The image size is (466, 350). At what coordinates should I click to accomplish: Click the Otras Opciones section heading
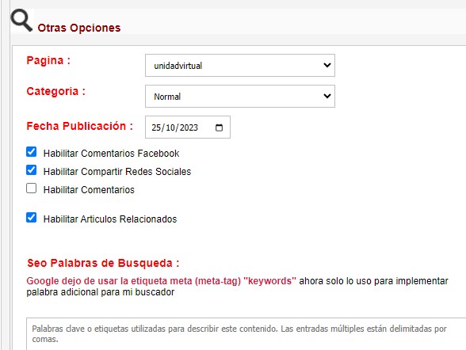point(79,28)
